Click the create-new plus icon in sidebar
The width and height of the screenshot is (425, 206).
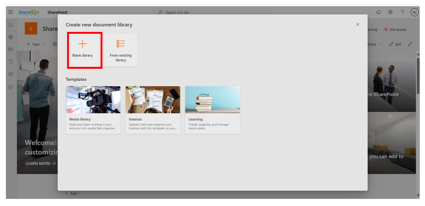pyautogui.click(x=11, y=87)
